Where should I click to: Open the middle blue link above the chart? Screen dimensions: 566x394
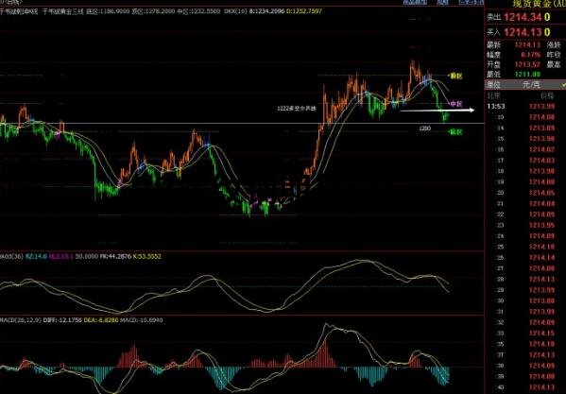(x=442, y=2)
